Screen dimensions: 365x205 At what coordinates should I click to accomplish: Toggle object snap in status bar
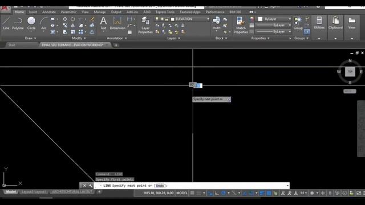[252, 193]
